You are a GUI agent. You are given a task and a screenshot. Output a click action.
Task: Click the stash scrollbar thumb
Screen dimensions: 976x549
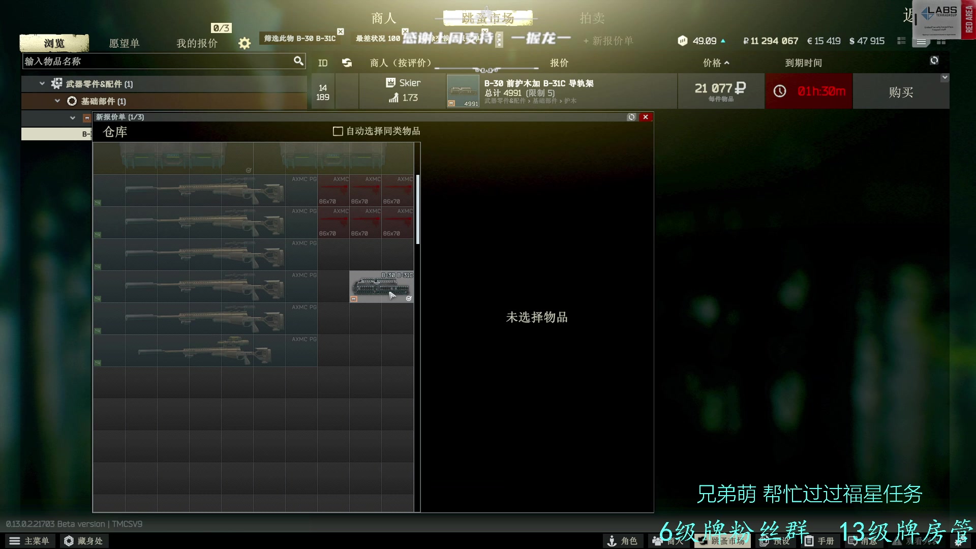pyautogui.click(x=418, y=209)
